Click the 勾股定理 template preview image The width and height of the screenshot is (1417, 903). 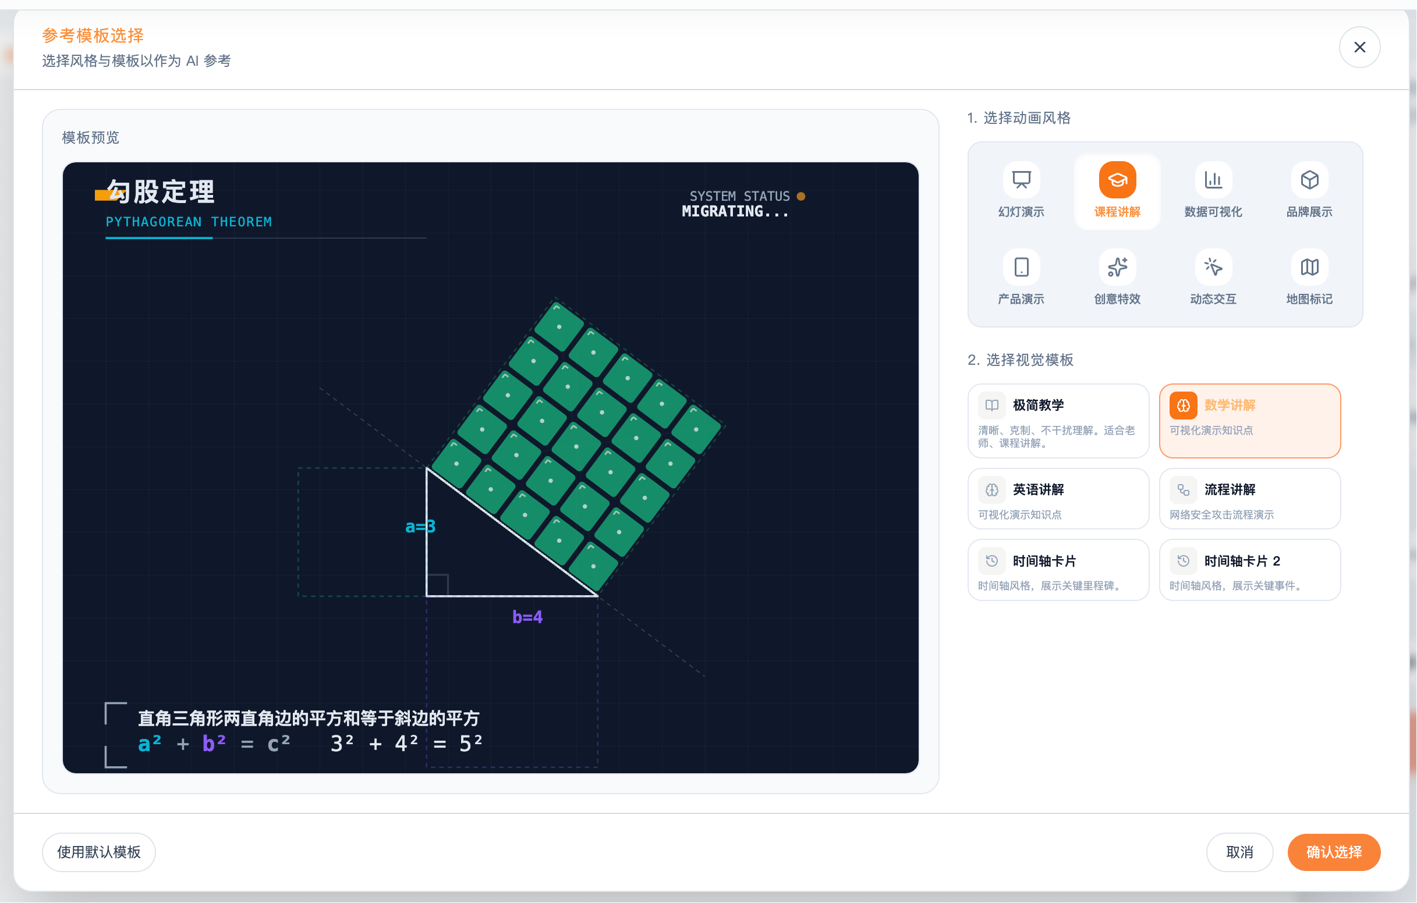(x=490, y=468)
